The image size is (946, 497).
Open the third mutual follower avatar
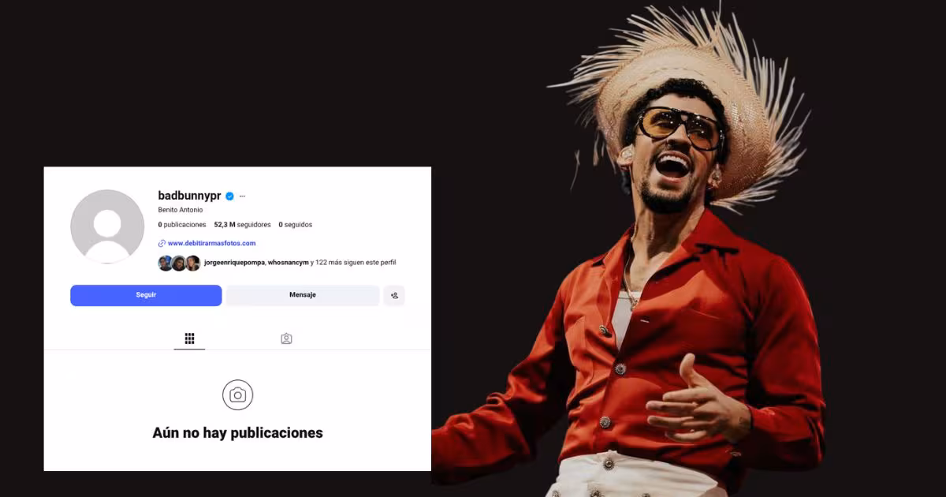[x=192, y=263]
